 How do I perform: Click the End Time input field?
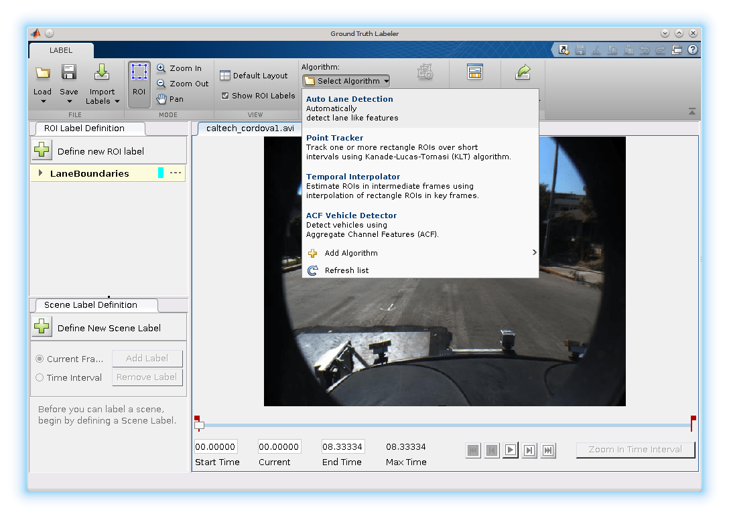point(342,446)
